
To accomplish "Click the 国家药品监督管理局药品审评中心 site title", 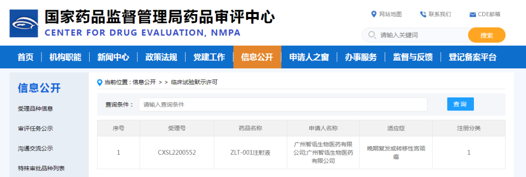I will click(x=160, y=16).
